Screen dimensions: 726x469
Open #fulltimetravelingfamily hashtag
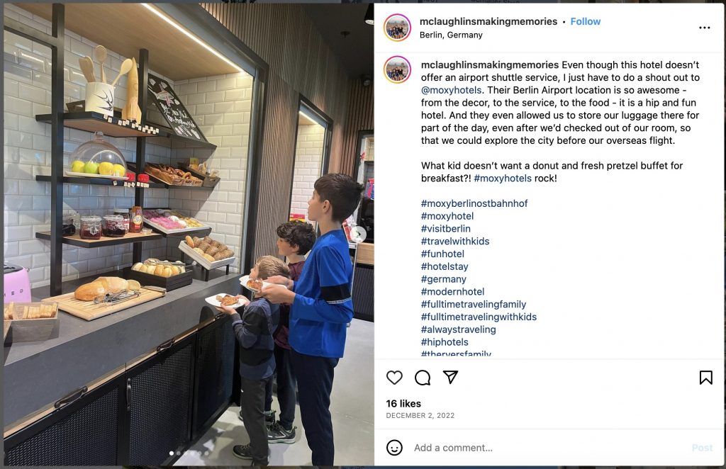pos(474,304)
